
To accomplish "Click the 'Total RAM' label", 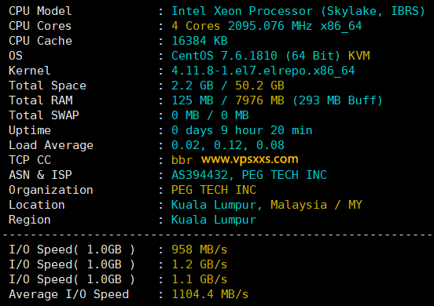I will click(41, 100).
